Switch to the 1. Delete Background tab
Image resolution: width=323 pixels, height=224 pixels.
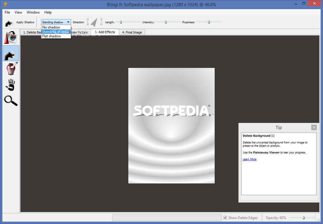[31, 32]
